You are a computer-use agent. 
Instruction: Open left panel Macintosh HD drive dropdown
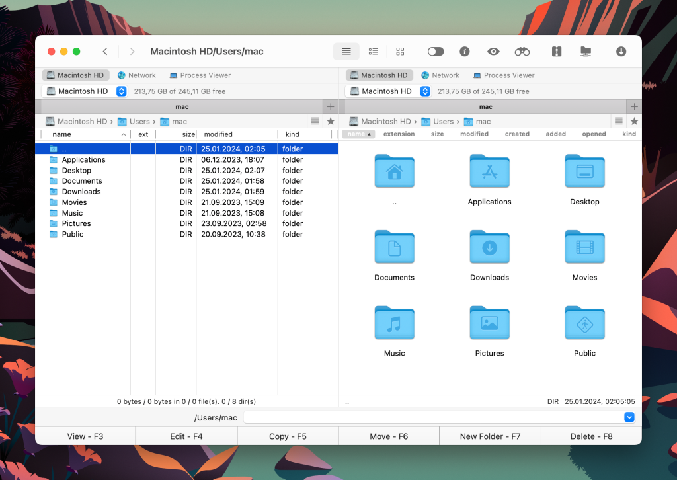pyautogui.click(x=121, y=91)
